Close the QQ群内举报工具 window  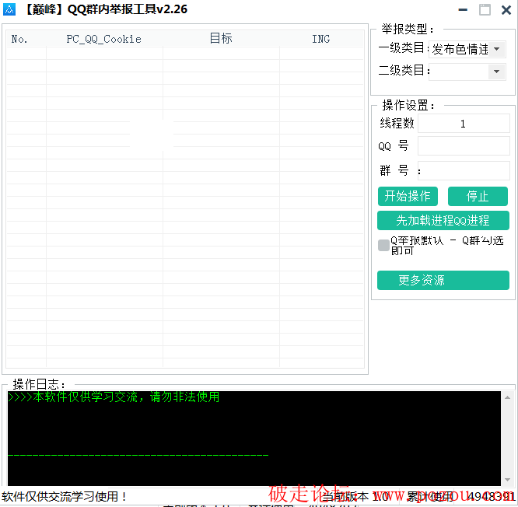click(506, 10)
